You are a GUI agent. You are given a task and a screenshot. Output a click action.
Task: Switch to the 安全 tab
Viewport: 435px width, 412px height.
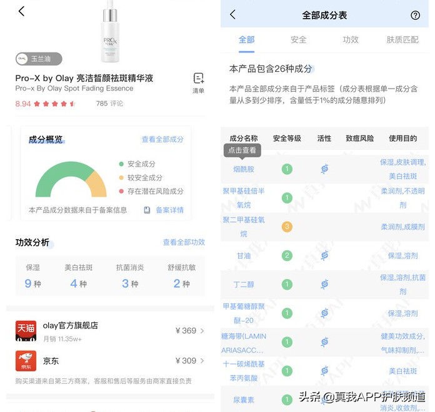[299, 40]
